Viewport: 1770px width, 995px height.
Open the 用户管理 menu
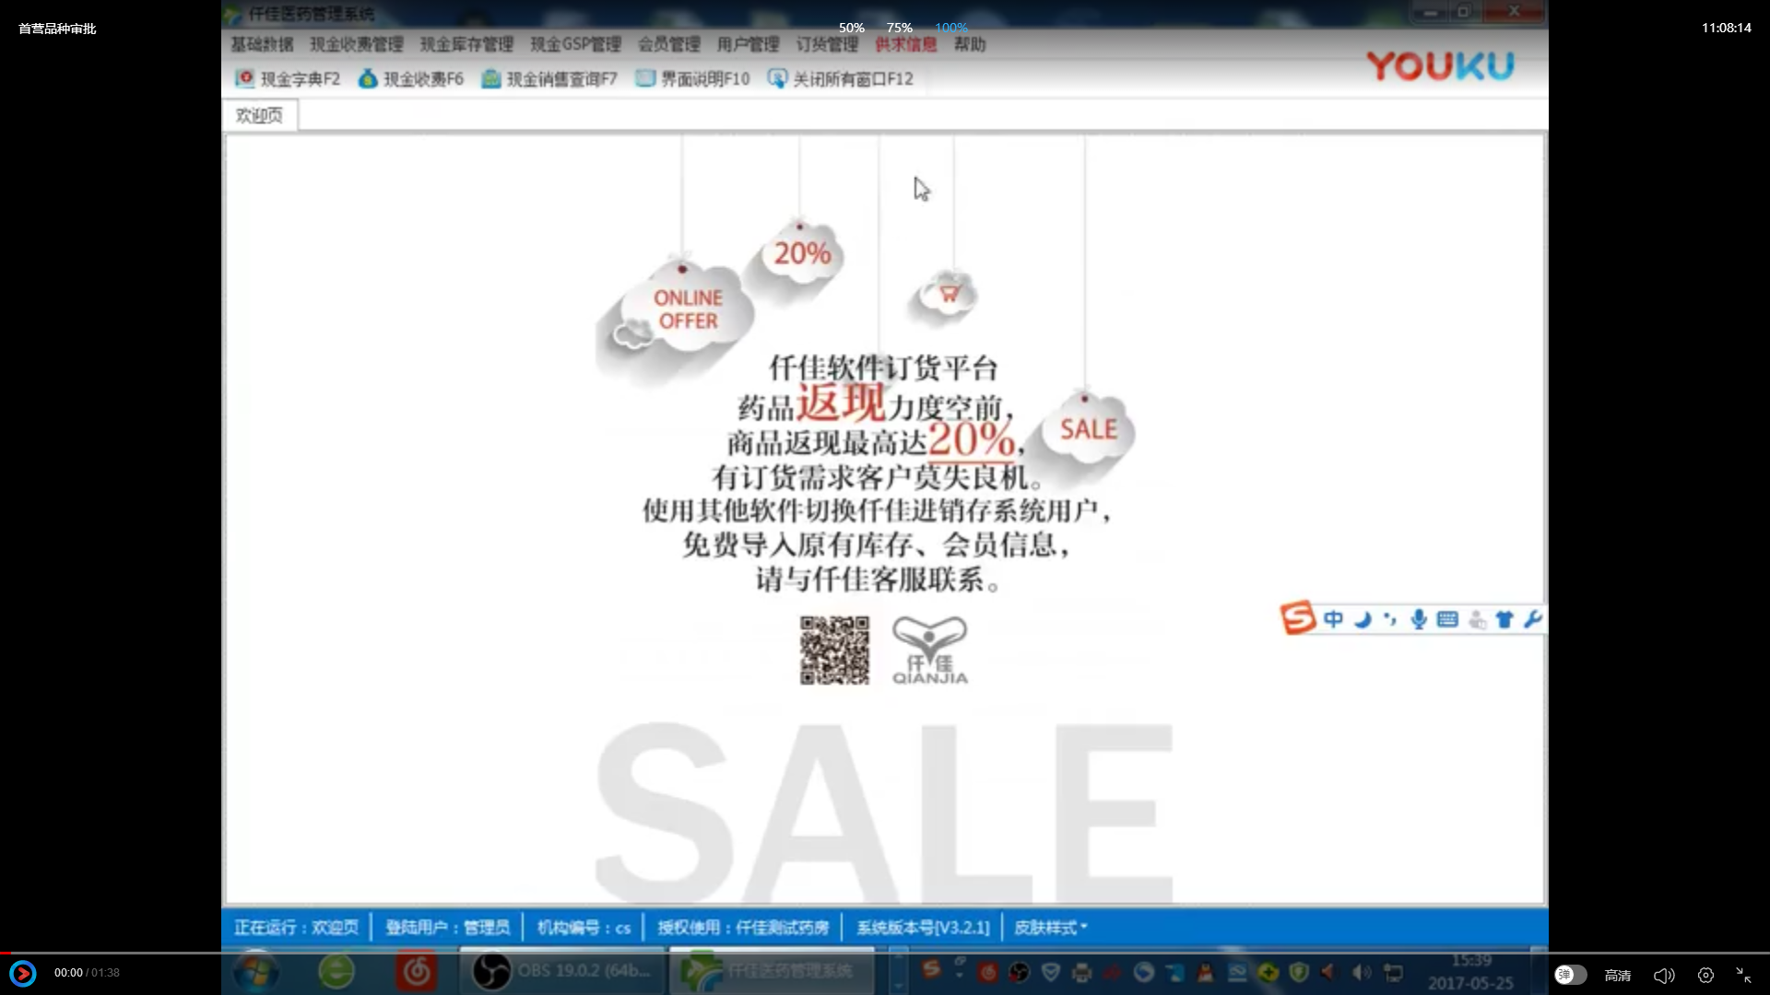748,44
